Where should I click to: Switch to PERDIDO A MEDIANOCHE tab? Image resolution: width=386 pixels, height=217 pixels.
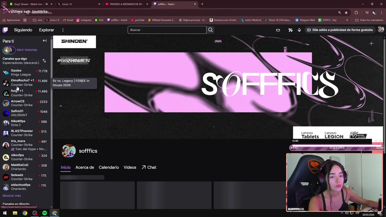126,4
